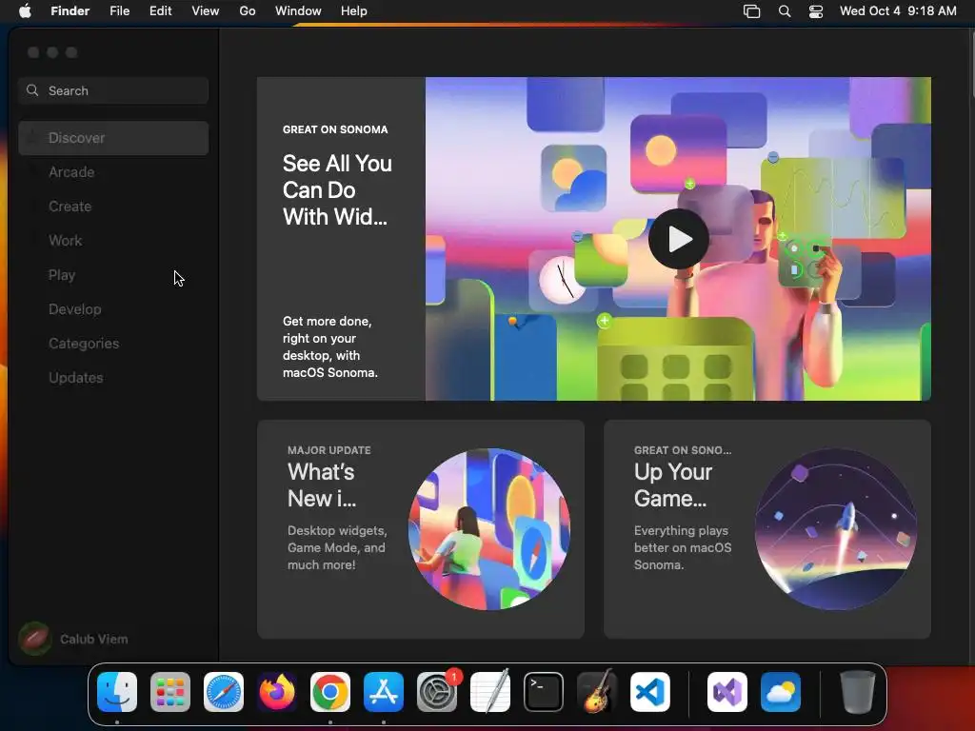Open the Window menu
The width and height of the screenshot is (975, 731).
[298, 11]
